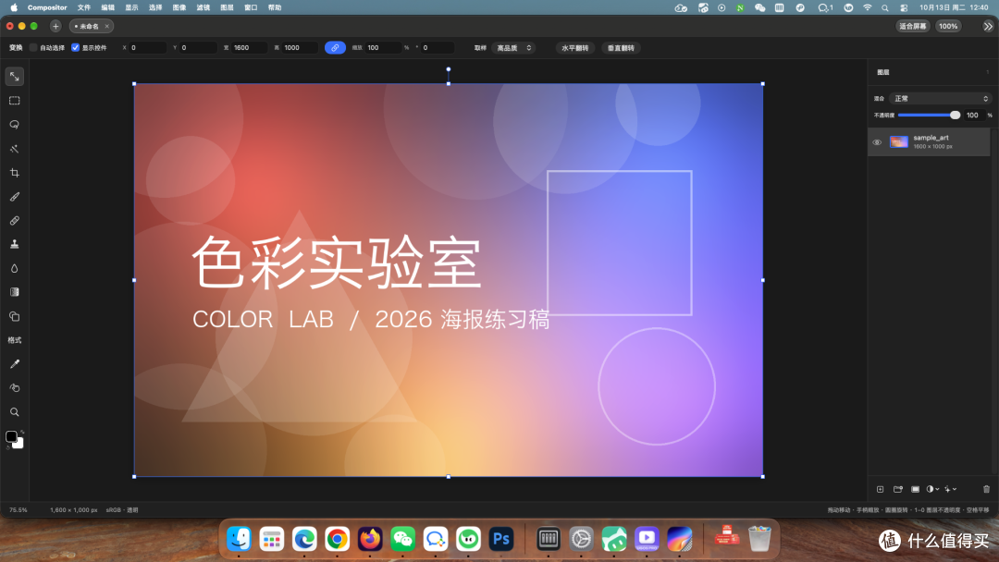Open the 帮助 menu
The image size is (999, 562).
tap(275, 7)
